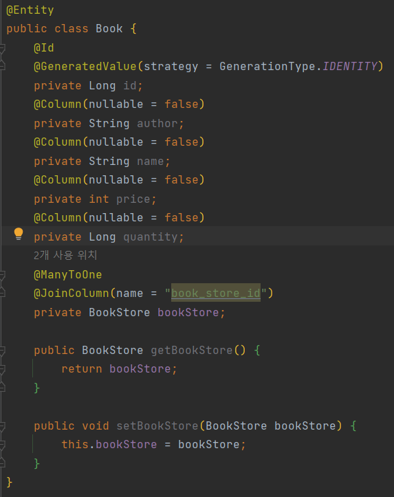
Task: Click the fold end marker at @JoinColumn line
Action: [x=2, y=293]
